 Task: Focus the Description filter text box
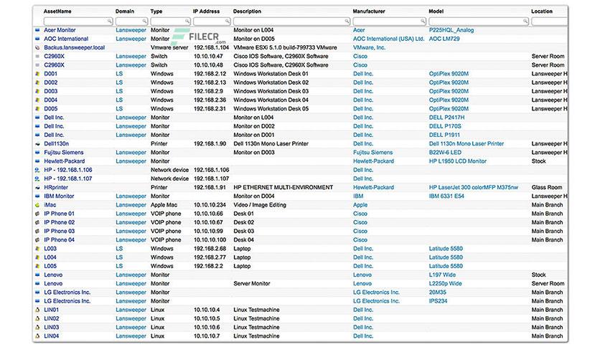(291, 22)
